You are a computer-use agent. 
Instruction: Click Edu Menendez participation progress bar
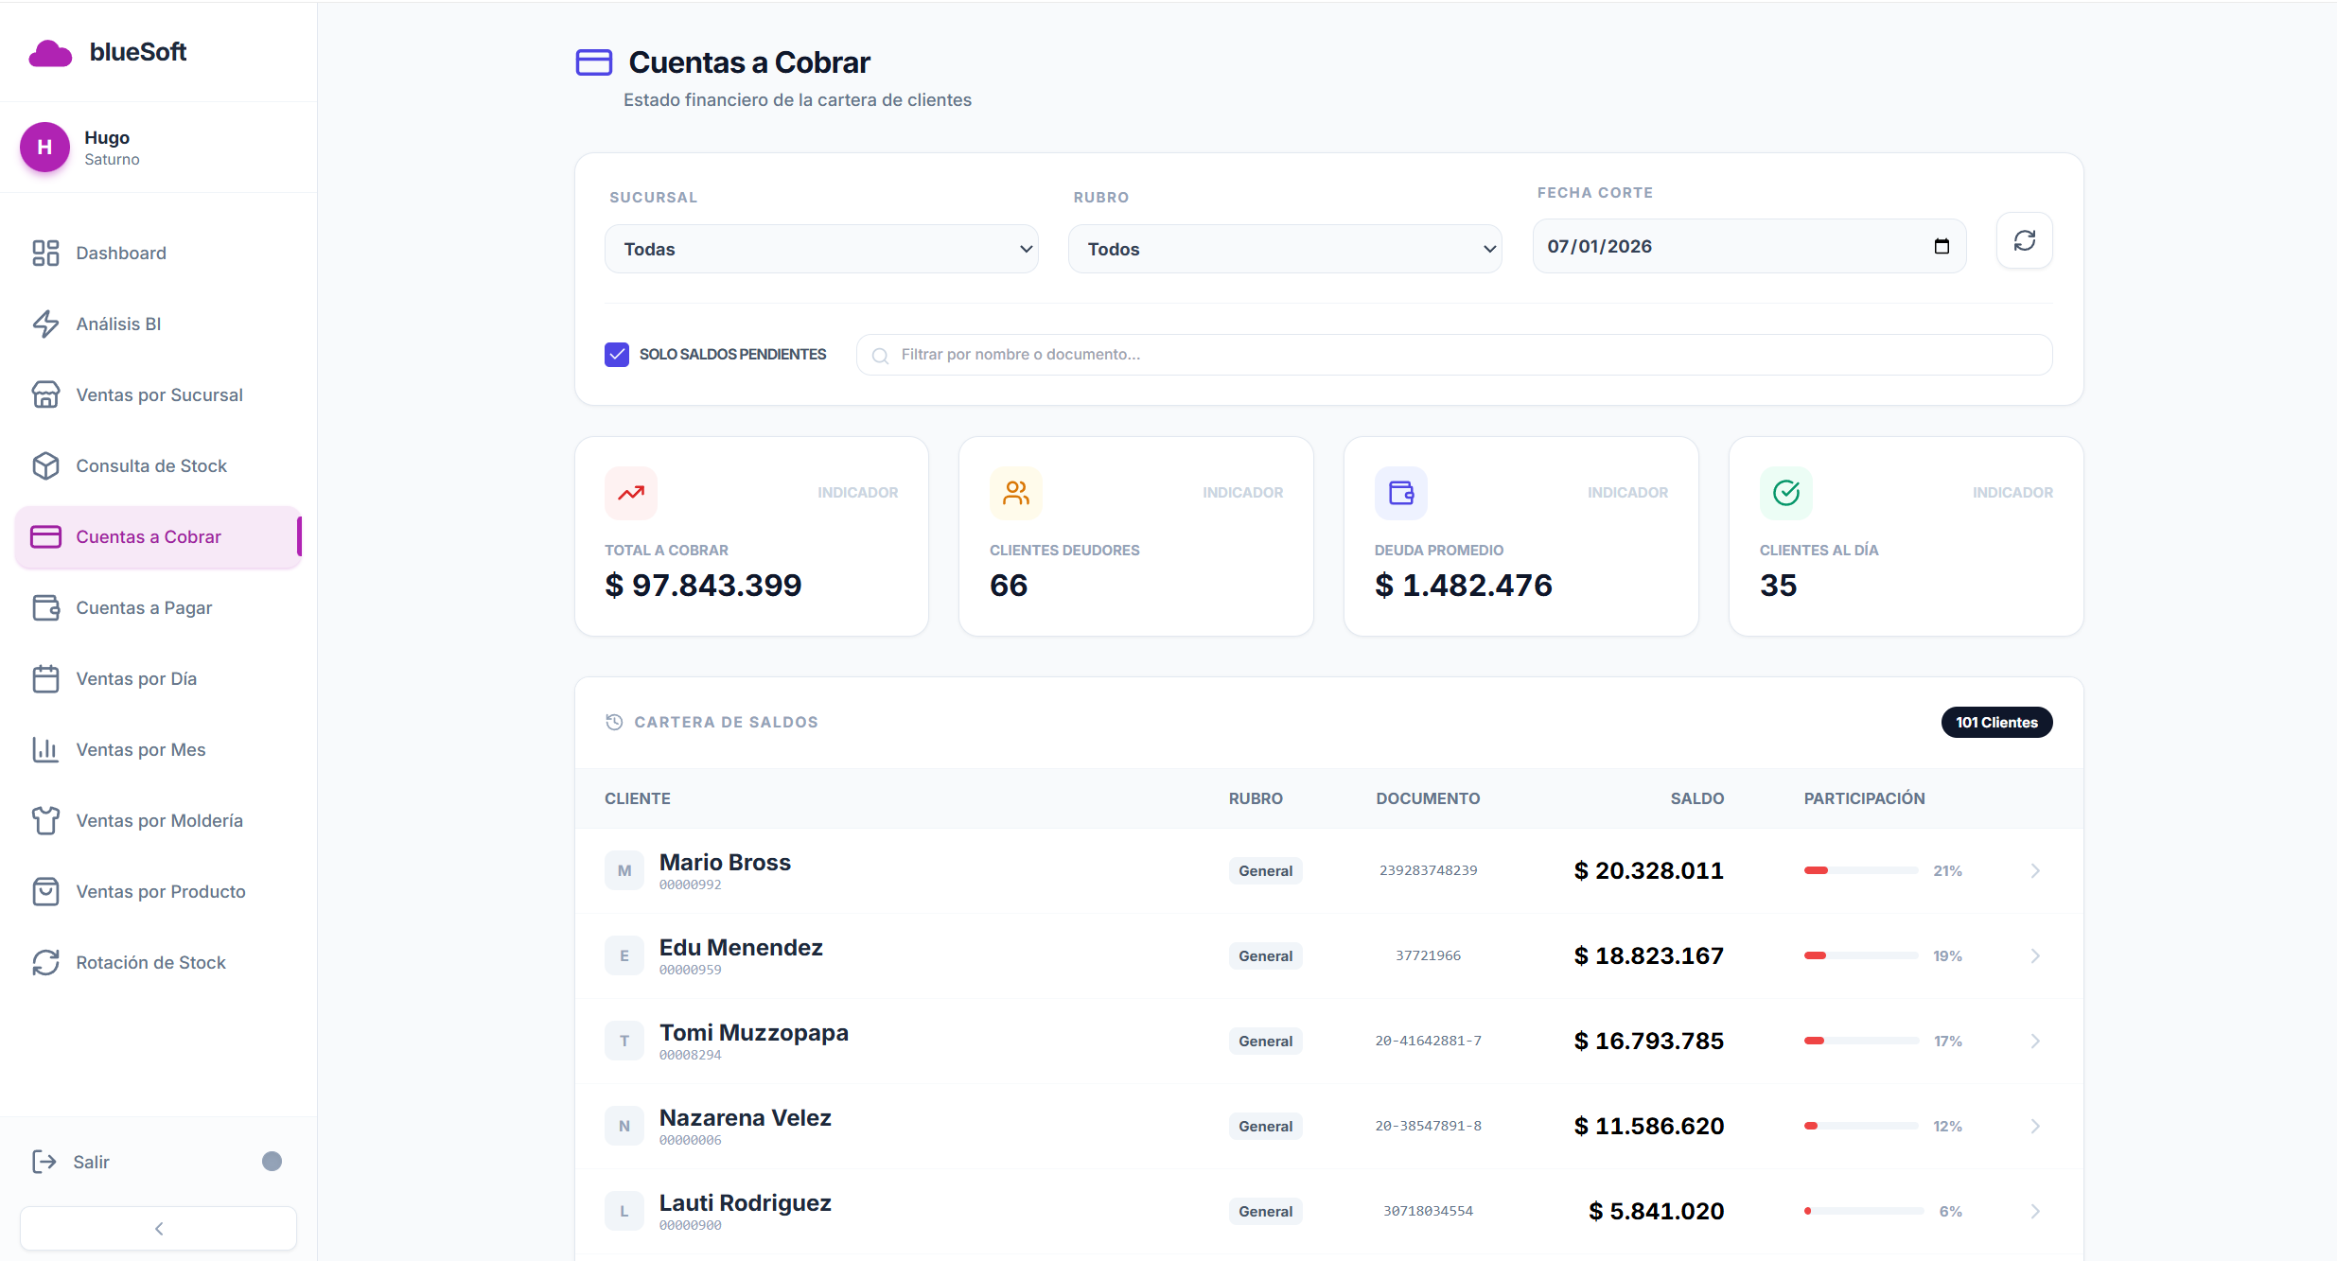point(1860,956)
